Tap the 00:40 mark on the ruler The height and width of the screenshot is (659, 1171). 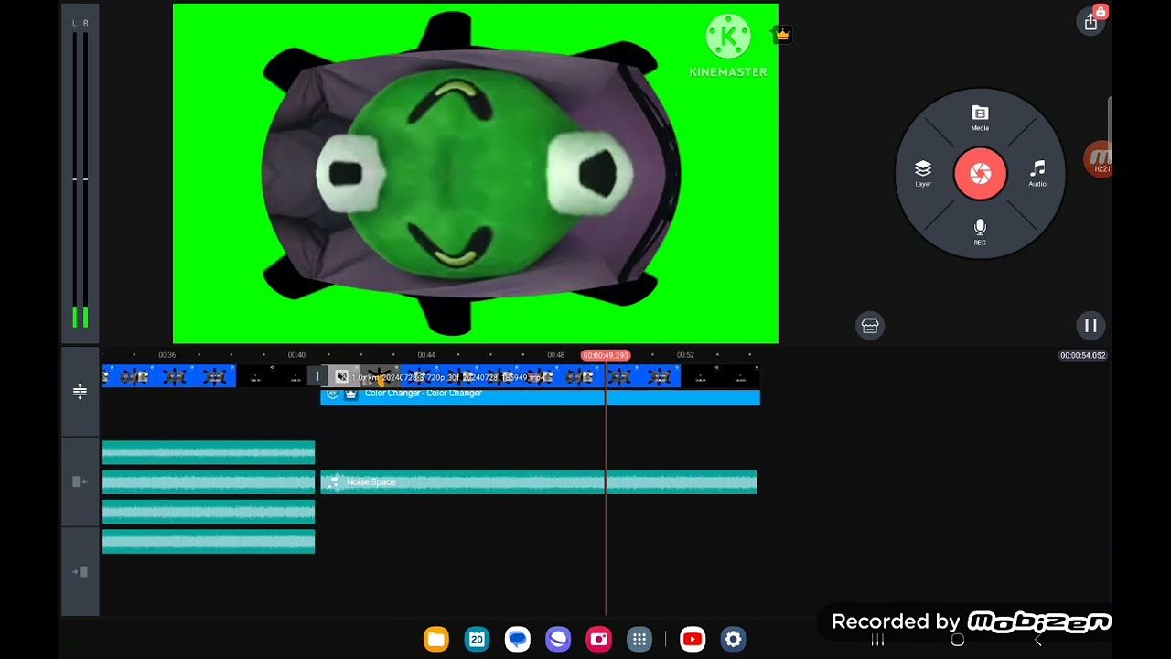(296, 355)
